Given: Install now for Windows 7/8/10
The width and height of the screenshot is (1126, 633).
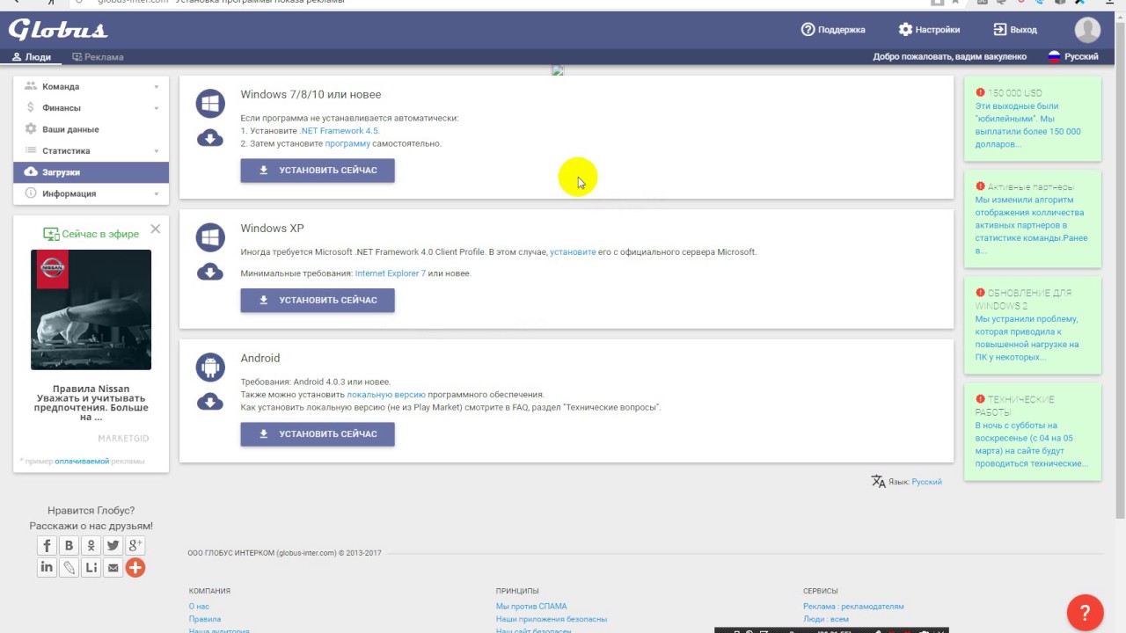Looking at the screenshot, I should (x=318, y=171).
